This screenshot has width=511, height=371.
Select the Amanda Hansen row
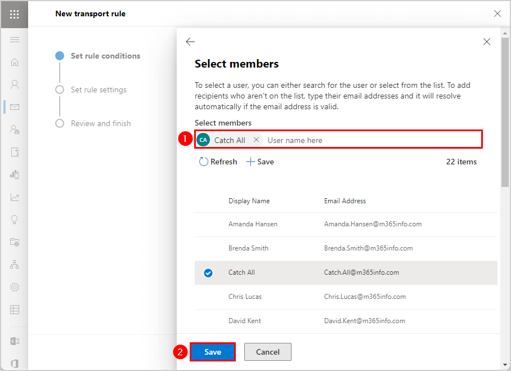point(253,224)
